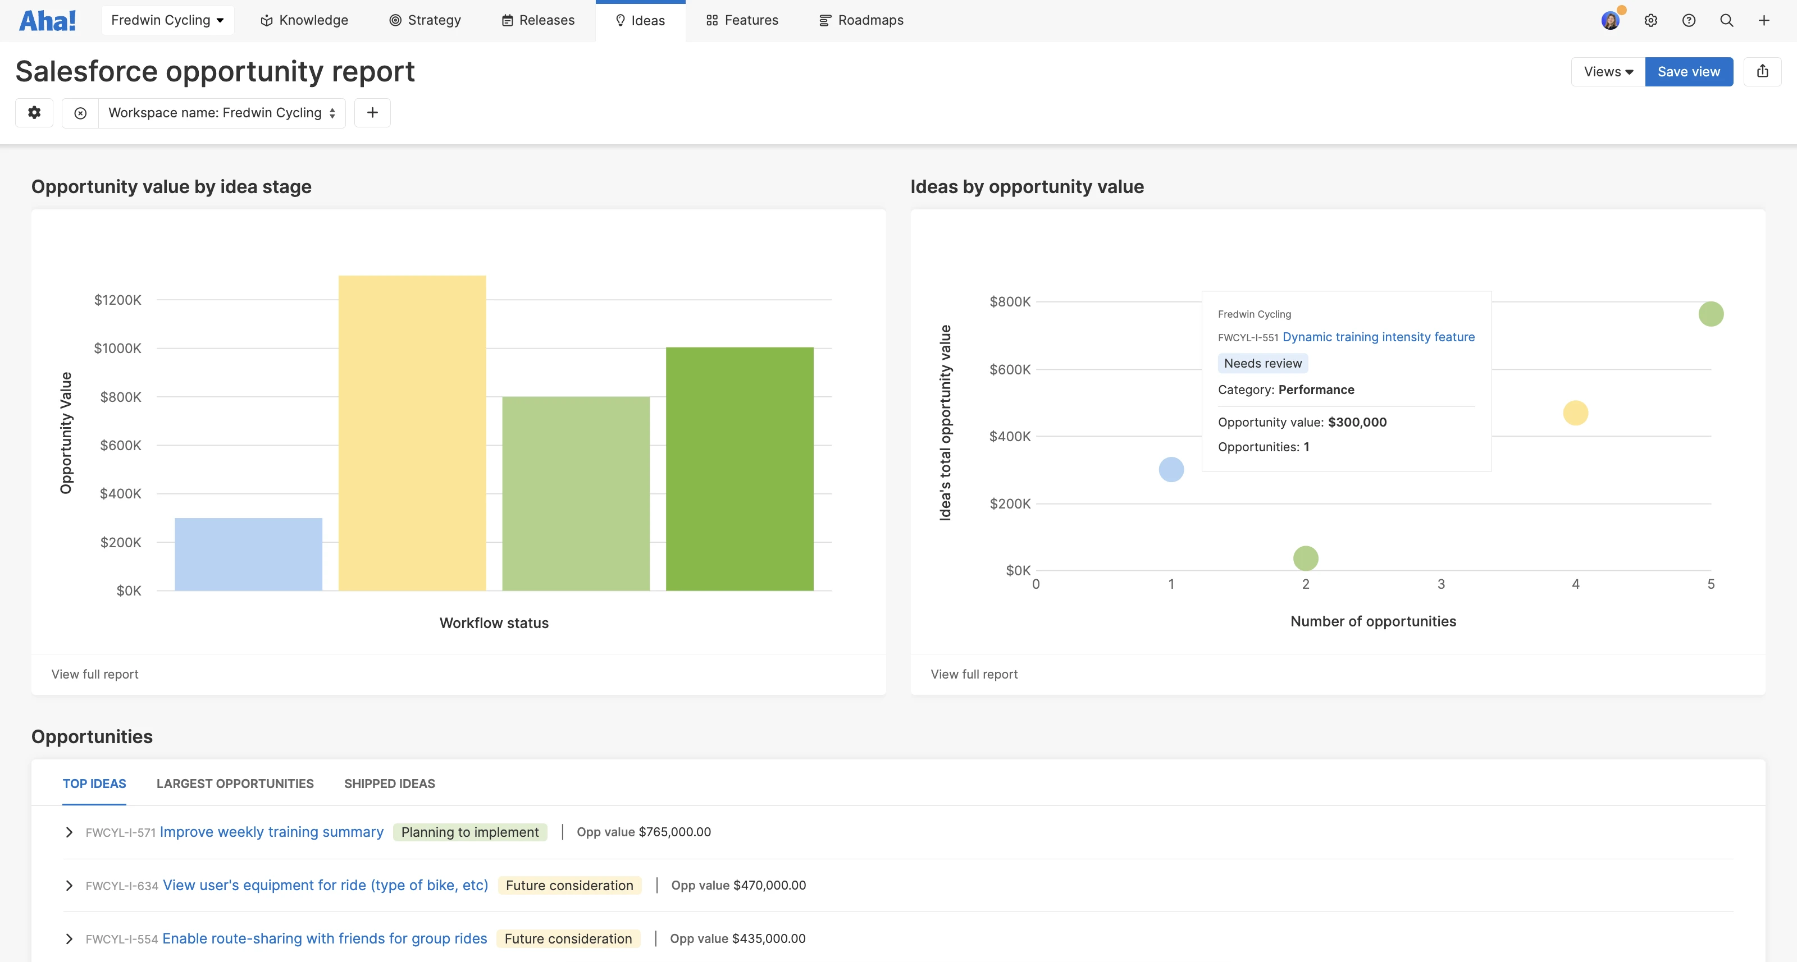Open the Views dropdown
1797x962 pixels.
click(x=1608, y=72)
